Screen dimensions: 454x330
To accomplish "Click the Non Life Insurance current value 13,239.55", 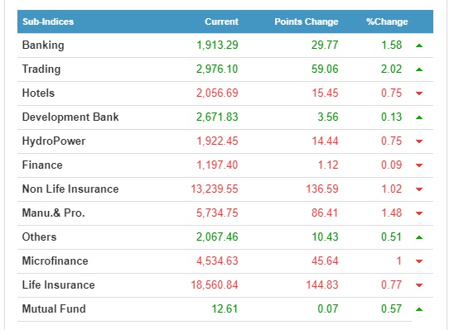I will 215,189.
